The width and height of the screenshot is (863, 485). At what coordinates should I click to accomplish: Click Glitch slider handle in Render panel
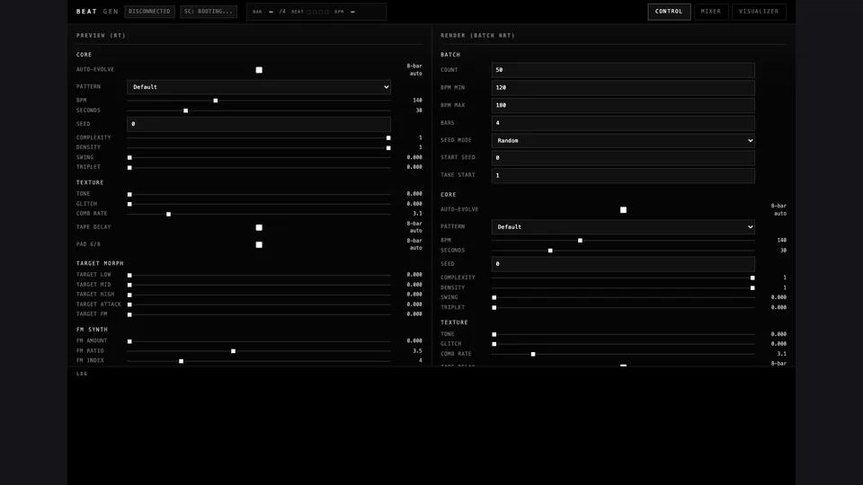tap(494, 344)
